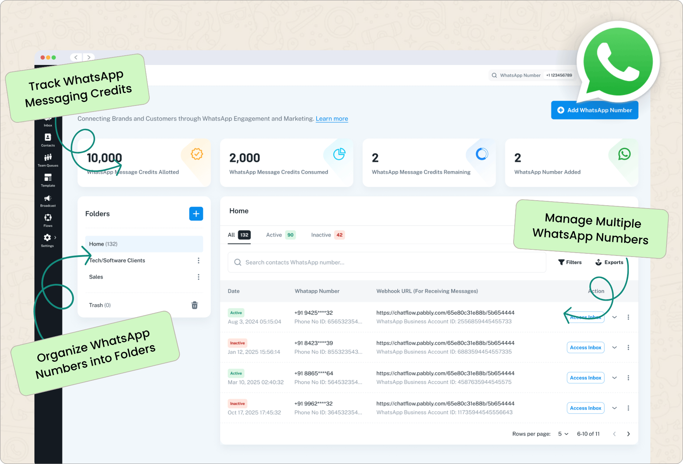Click the search contacts WhatsApp number field
Viewport: 683px width, 464px height.
(387, 262)
